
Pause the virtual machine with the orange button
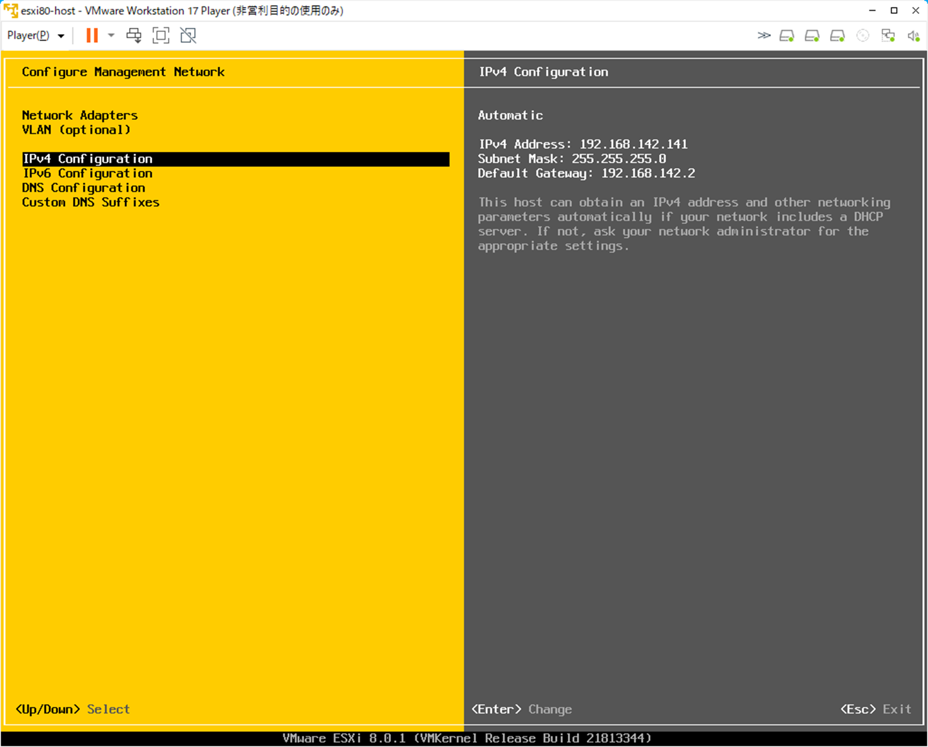click(x=92, y=35)
